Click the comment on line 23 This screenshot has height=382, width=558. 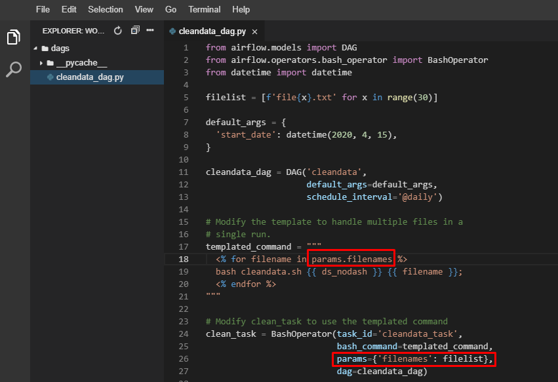[x=327, y=322]
